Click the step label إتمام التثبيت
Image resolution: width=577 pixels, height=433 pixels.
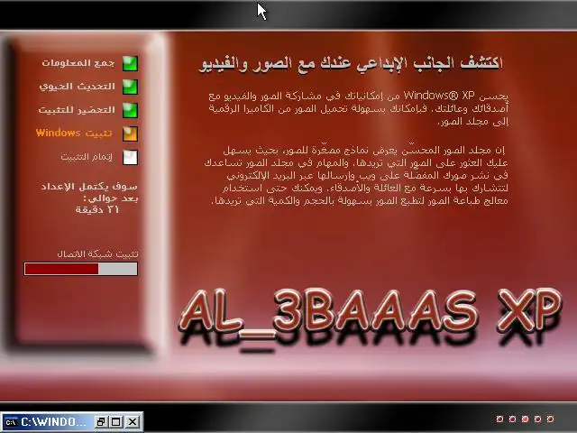pos(87,157)
